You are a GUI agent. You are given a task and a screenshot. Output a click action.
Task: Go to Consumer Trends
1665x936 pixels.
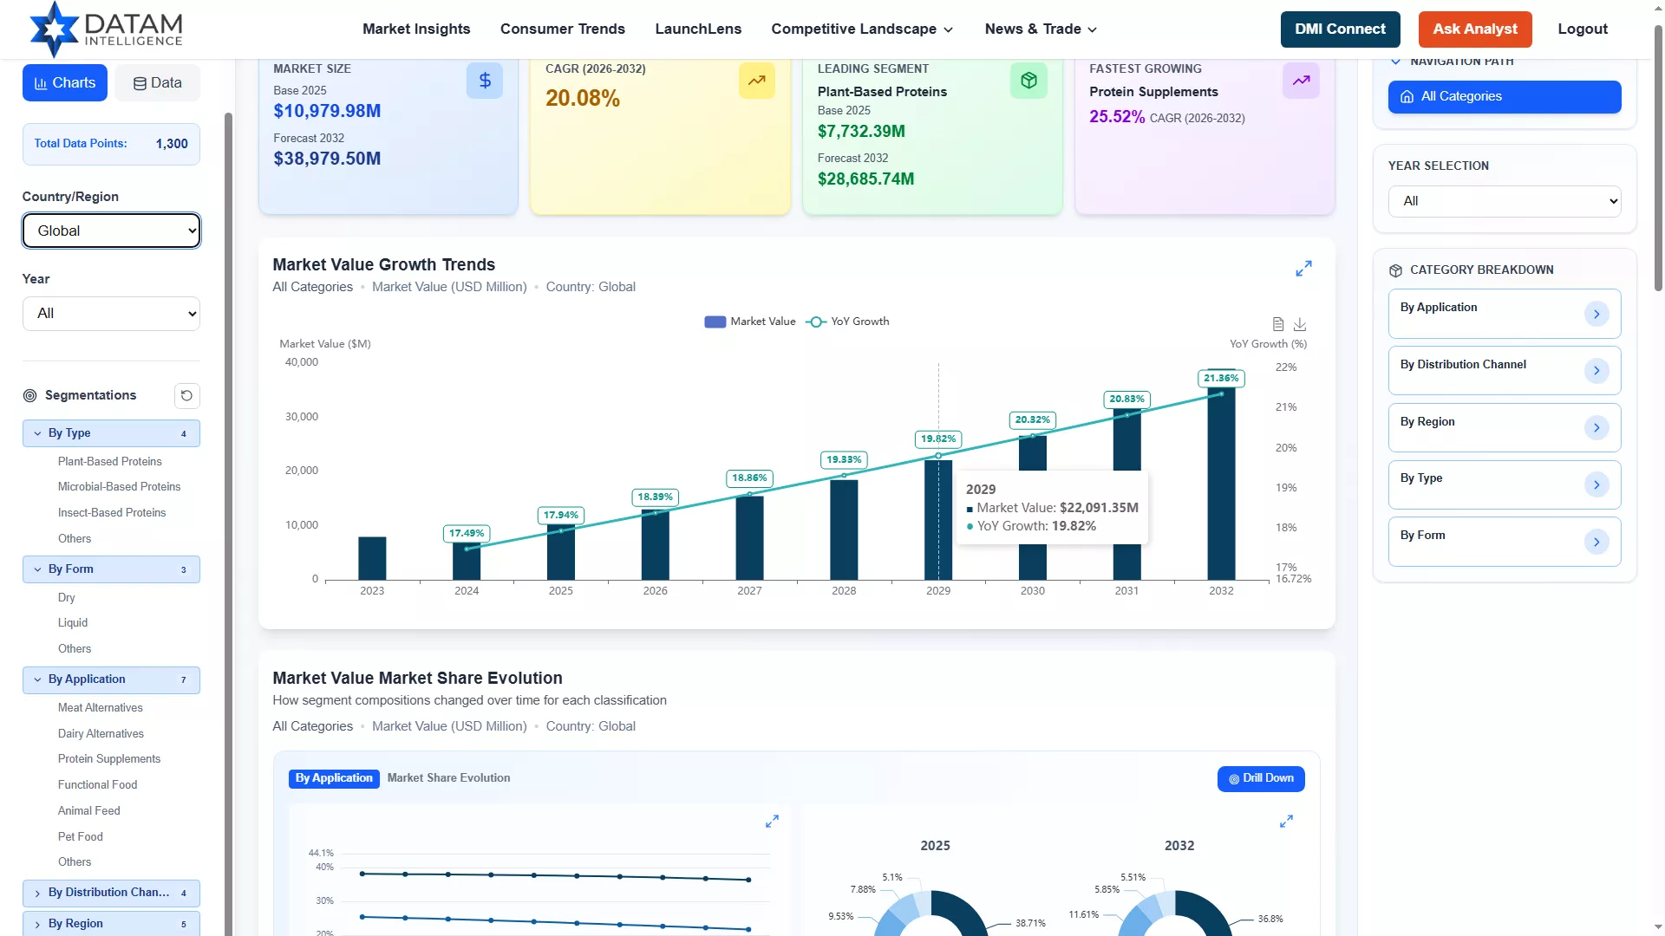click(x=562, y=29)
